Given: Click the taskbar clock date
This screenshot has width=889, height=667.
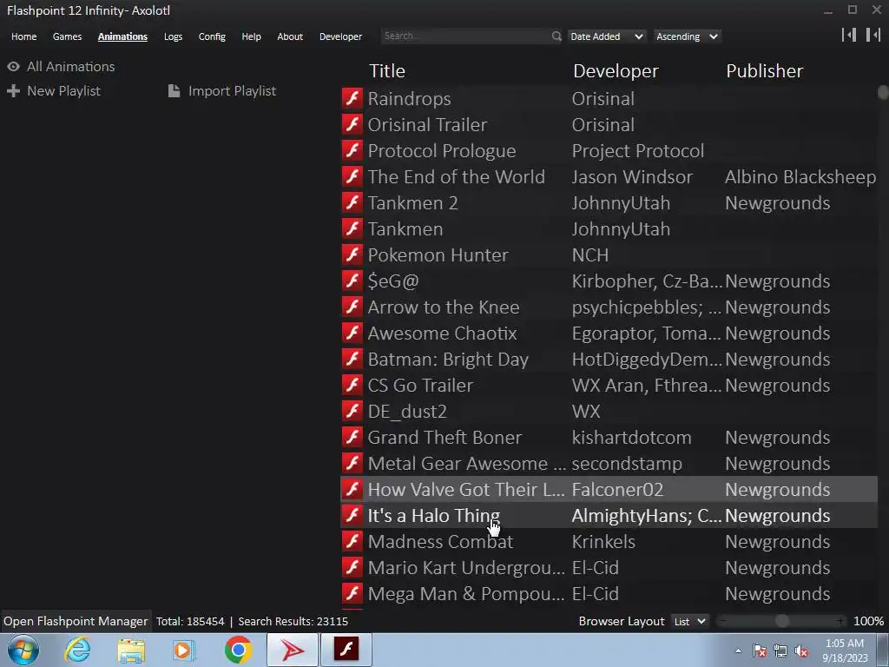Looking at the screenshot, I should point(845,658).
